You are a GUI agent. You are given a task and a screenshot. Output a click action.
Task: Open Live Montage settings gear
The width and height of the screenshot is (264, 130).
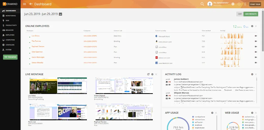tap(152, 74)
